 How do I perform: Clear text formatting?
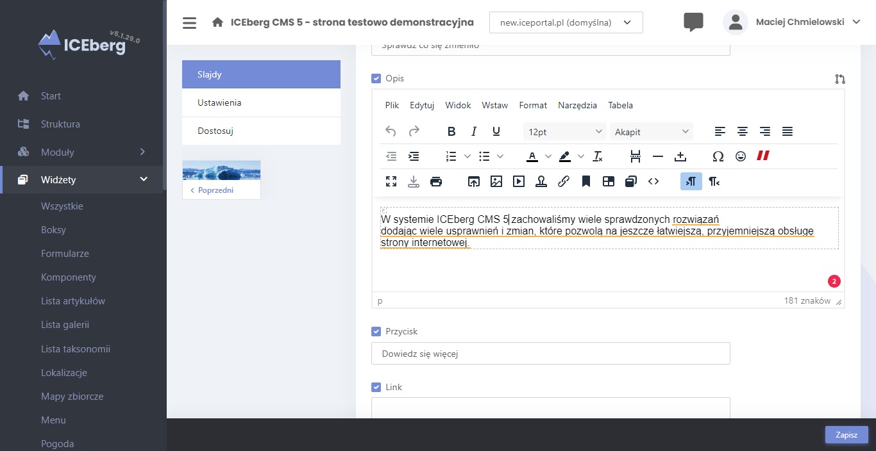[x=598, y=156]
